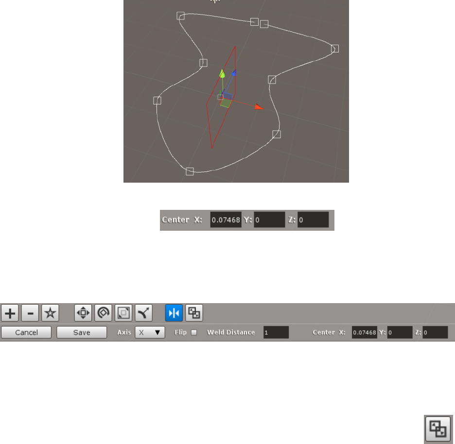Image resolution: width=455 pixels, height=444 pixels.
Task: Click the add point plus icon
Action: (x=10, y=313)
